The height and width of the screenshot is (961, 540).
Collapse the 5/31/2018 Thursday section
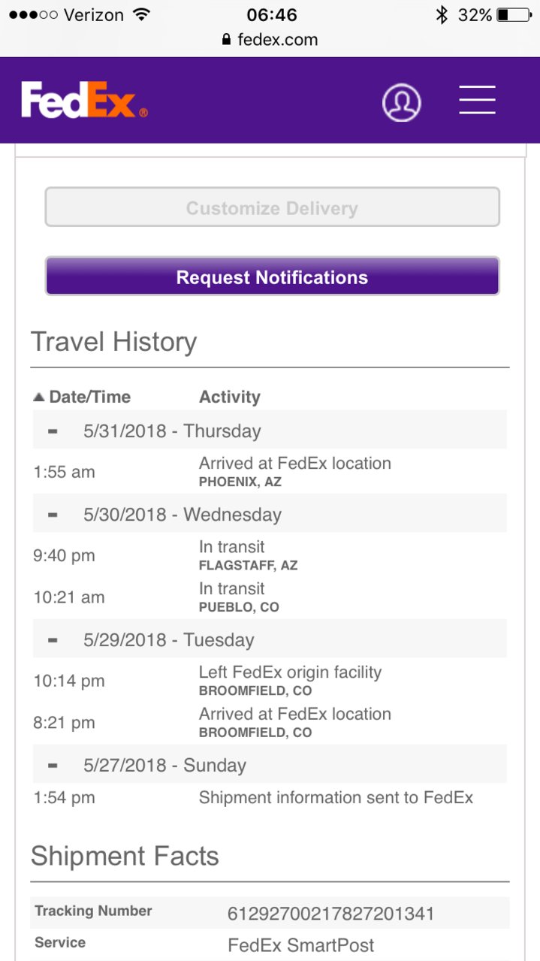pyautogui.click(x=53, y=431)
